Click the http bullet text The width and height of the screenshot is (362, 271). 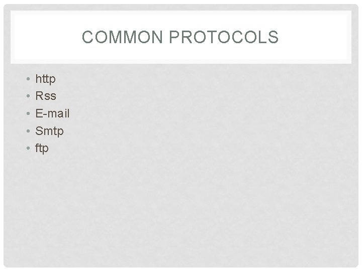click(45, 79)
